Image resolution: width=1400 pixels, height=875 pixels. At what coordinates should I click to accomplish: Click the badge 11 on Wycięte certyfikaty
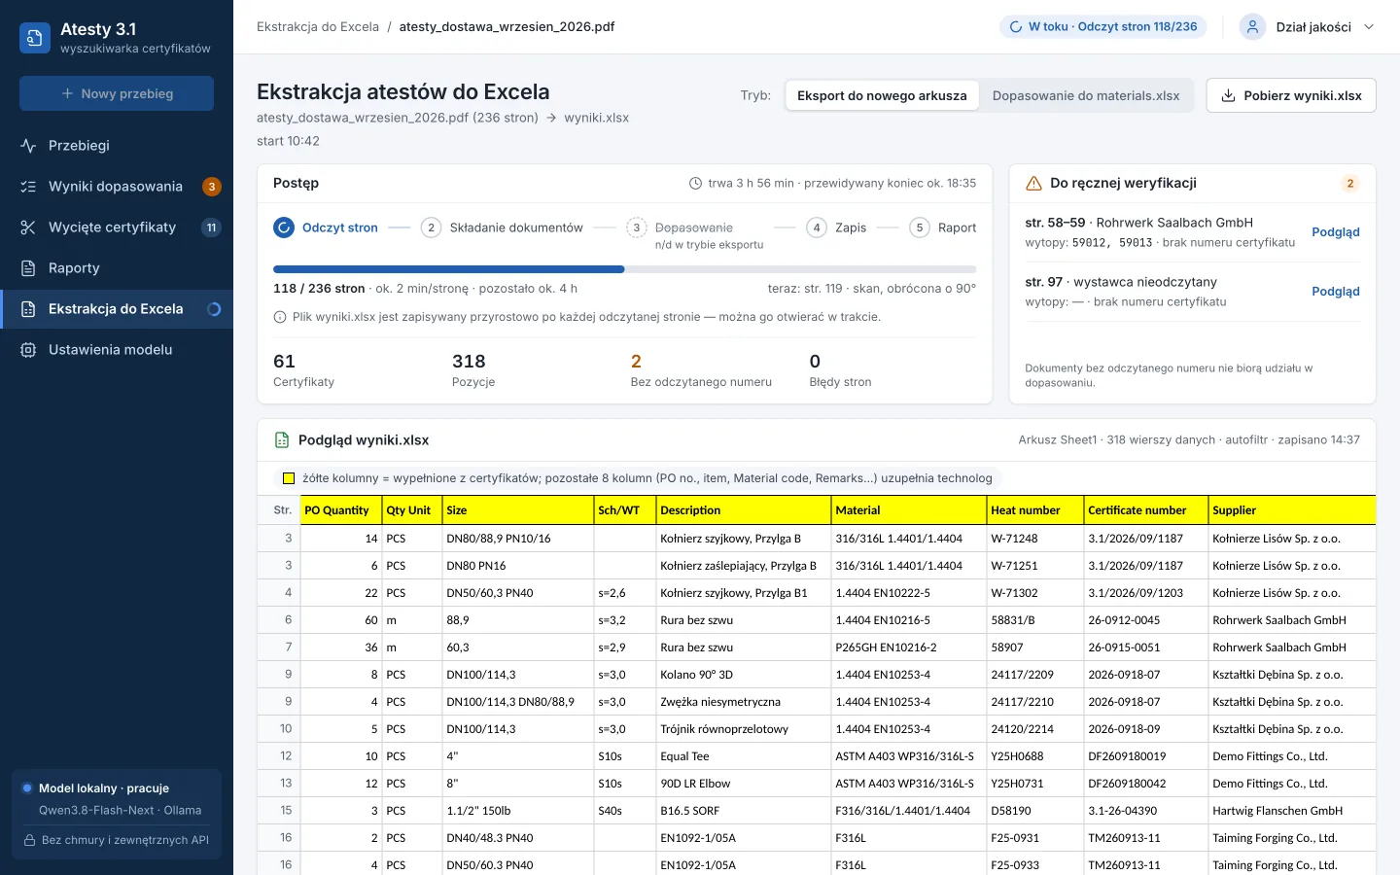[x=212, y=227]
